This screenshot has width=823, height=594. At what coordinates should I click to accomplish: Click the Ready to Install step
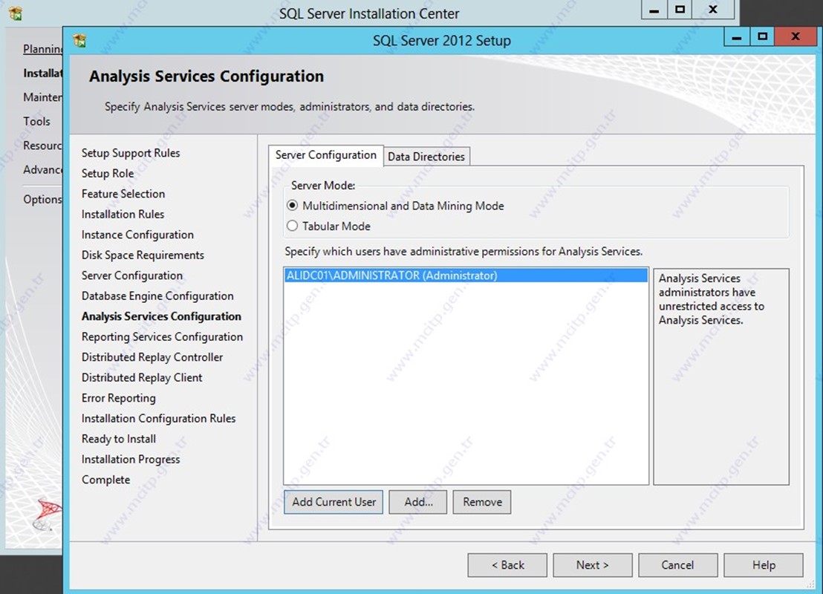pos(119,439)
